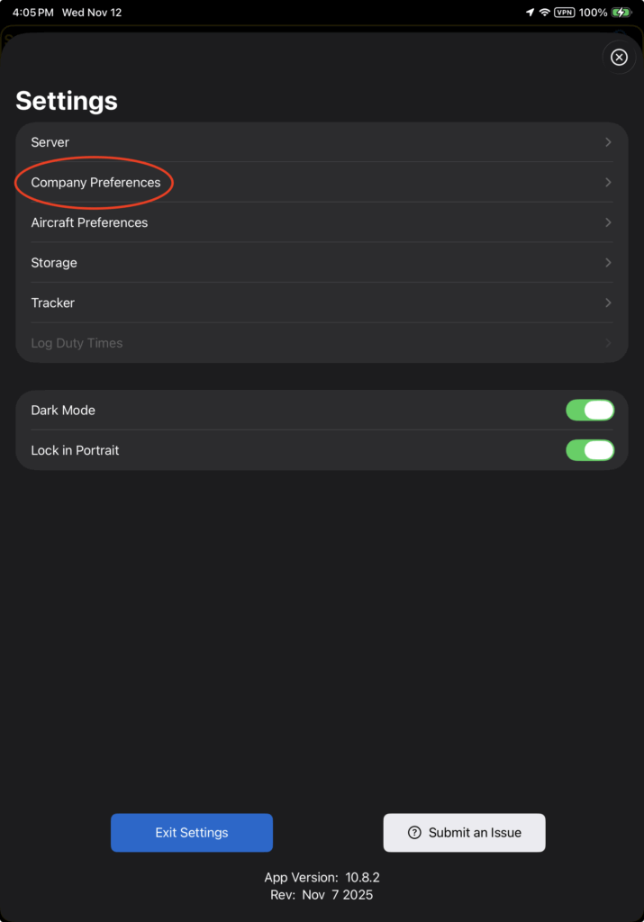Open the Tracker row chevron

coord(608,303)
